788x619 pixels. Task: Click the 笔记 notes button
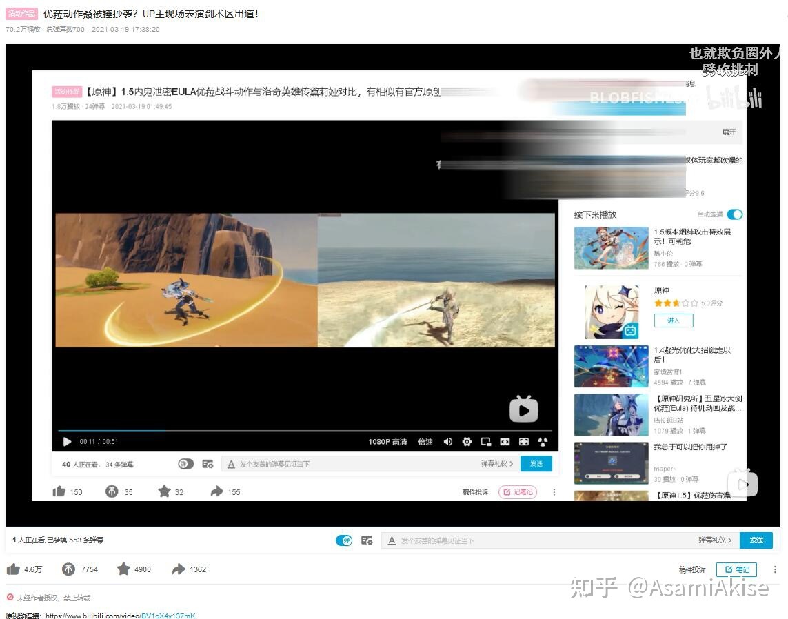click(x=737, y=569)
